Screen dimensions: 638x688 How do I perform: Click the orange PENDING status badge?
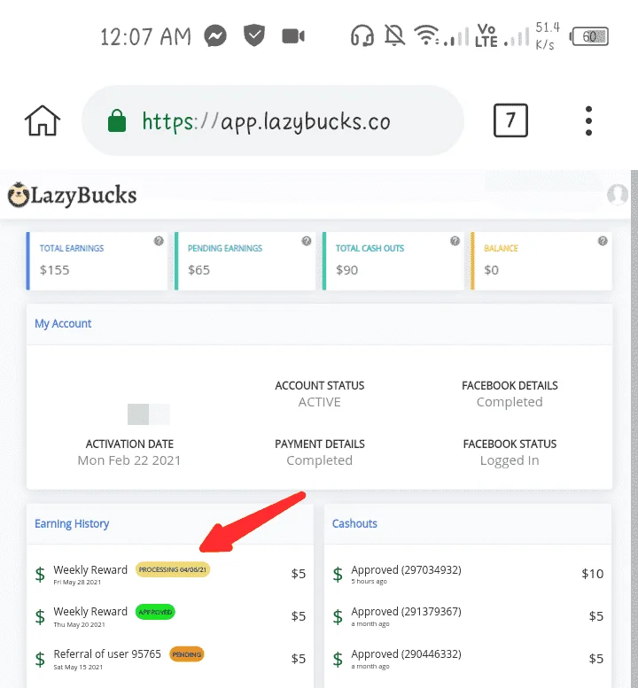(x=187, y=654)
